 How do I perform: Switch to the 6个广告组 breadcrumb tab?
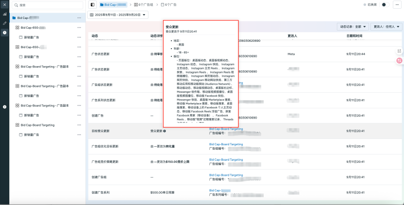click(144, 5)
